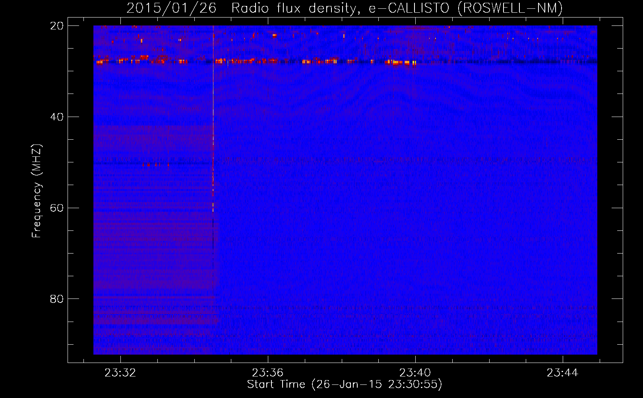This screenshot has width=643, height=398.
Task: Click the date '2015/01/26' in the title
Action: pos(171,8)
